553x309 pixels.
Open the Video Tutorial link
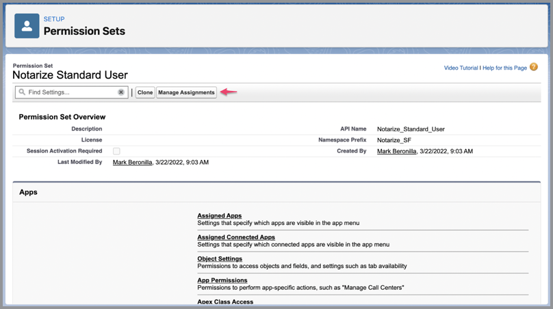tap(461, 68)
